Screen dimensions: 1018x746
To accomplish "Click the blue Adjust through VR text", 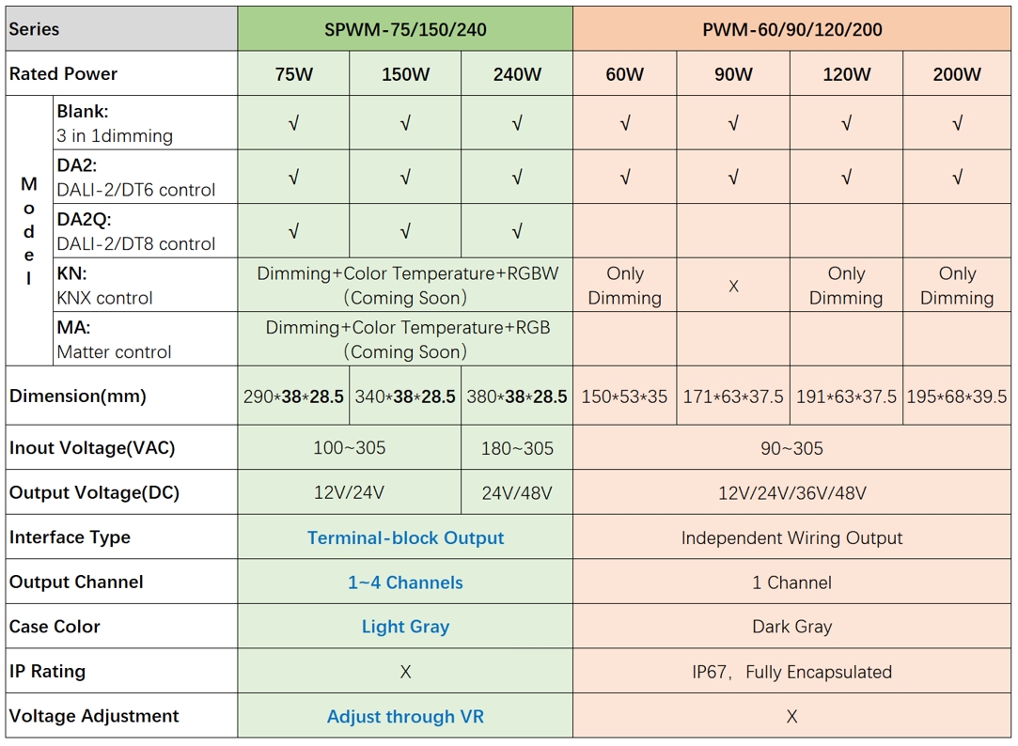I will tap(405, 717).
